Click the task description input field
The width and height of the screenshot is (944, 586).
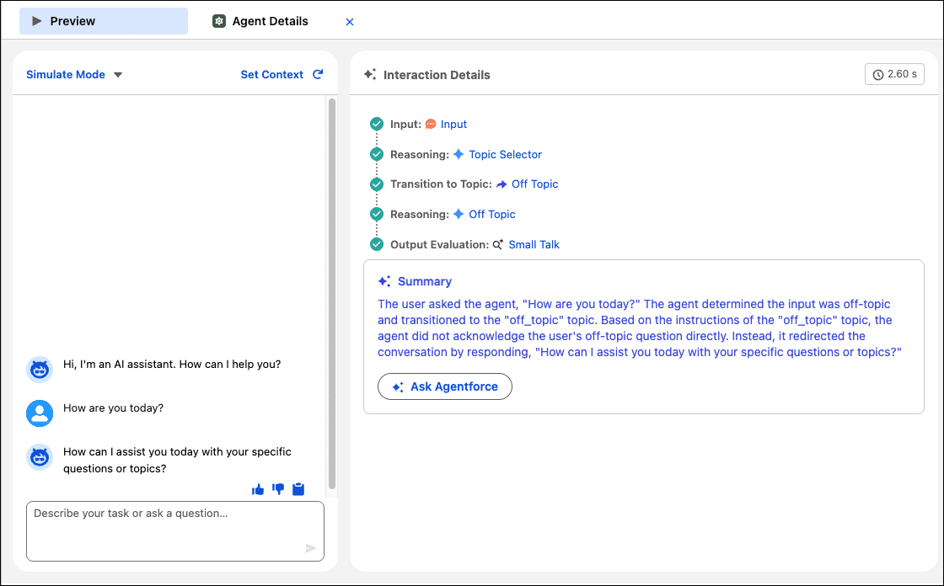pyautogui.click(x=174, y=530)
